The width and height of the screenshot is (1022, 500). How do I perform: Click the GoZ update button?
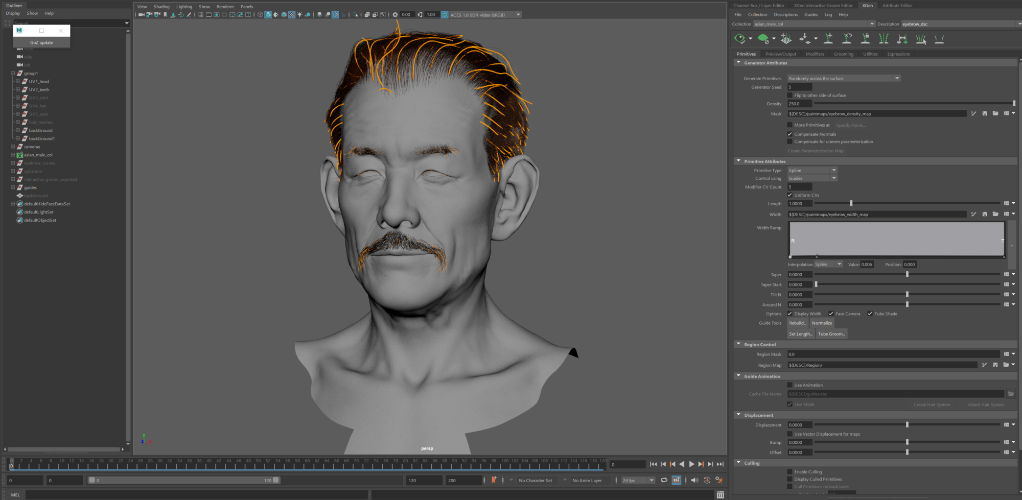tap(41, 43)
